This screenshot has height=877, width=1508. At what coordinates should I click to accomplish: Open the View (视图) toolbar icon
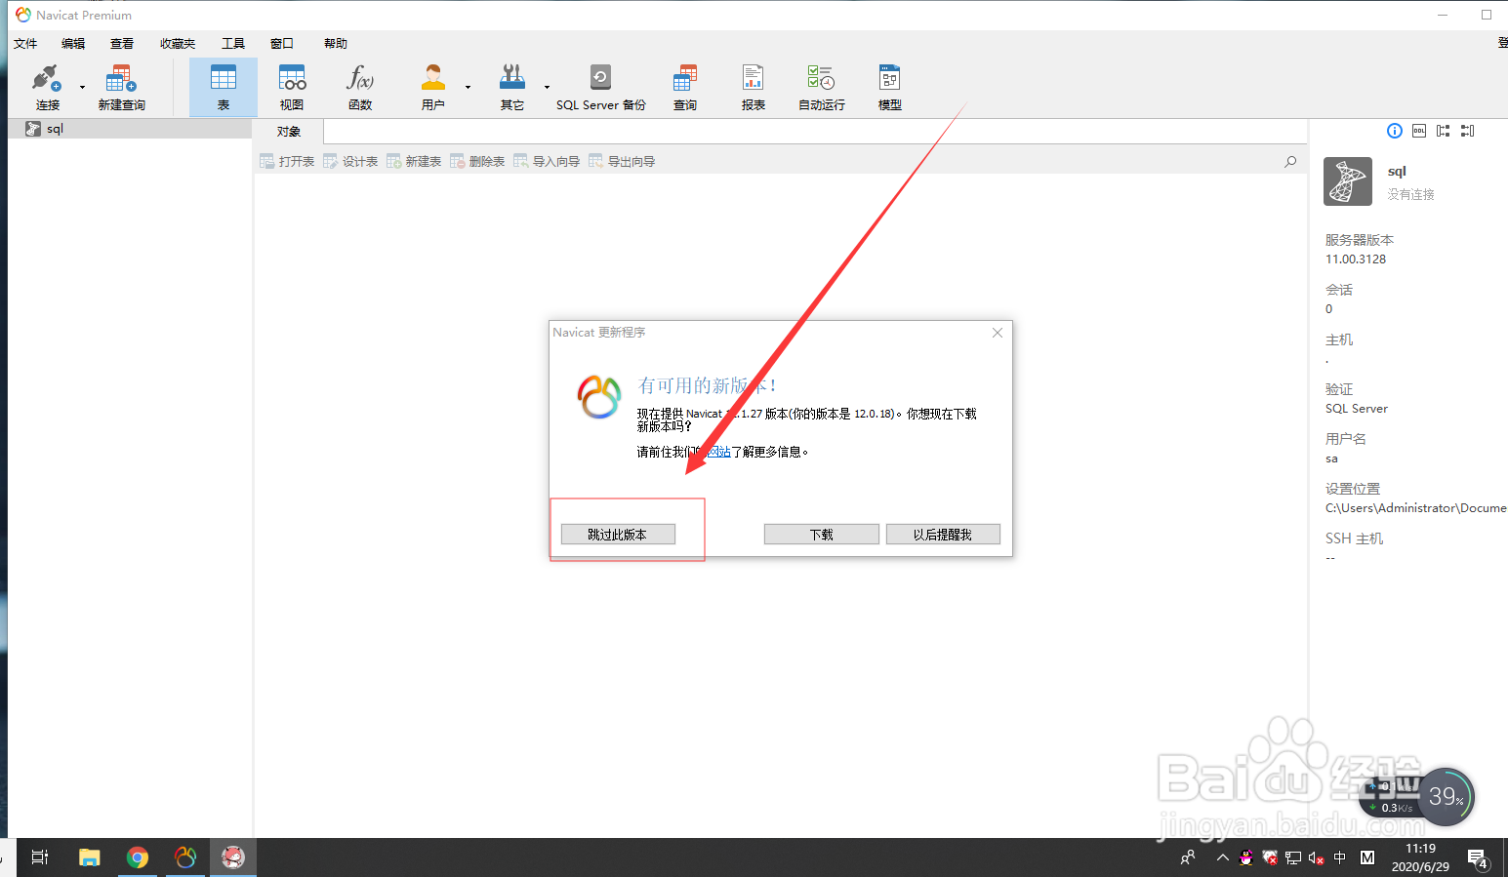point(292,87)
